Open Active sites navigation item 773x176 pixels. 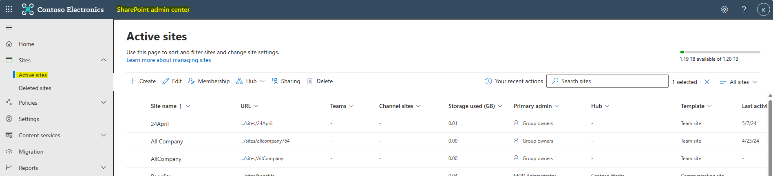click(33, 75)
